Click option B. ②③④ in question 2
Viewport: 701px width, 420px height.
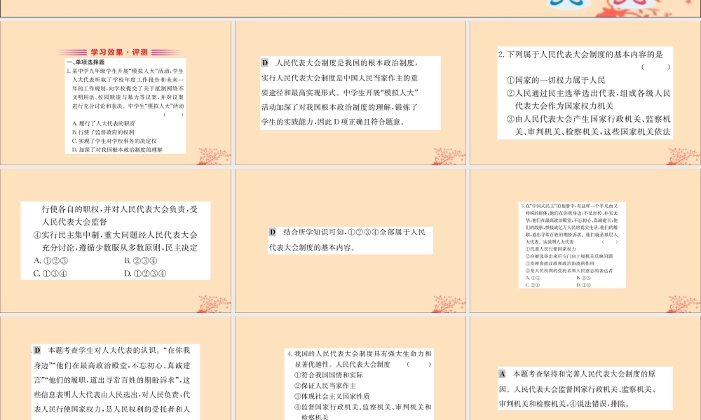click(140, 260)
